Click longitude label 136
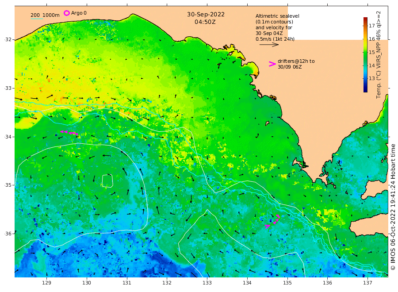The width and height of the screenshot is (398, 292). pyautogui.click(x=327, y=283)
